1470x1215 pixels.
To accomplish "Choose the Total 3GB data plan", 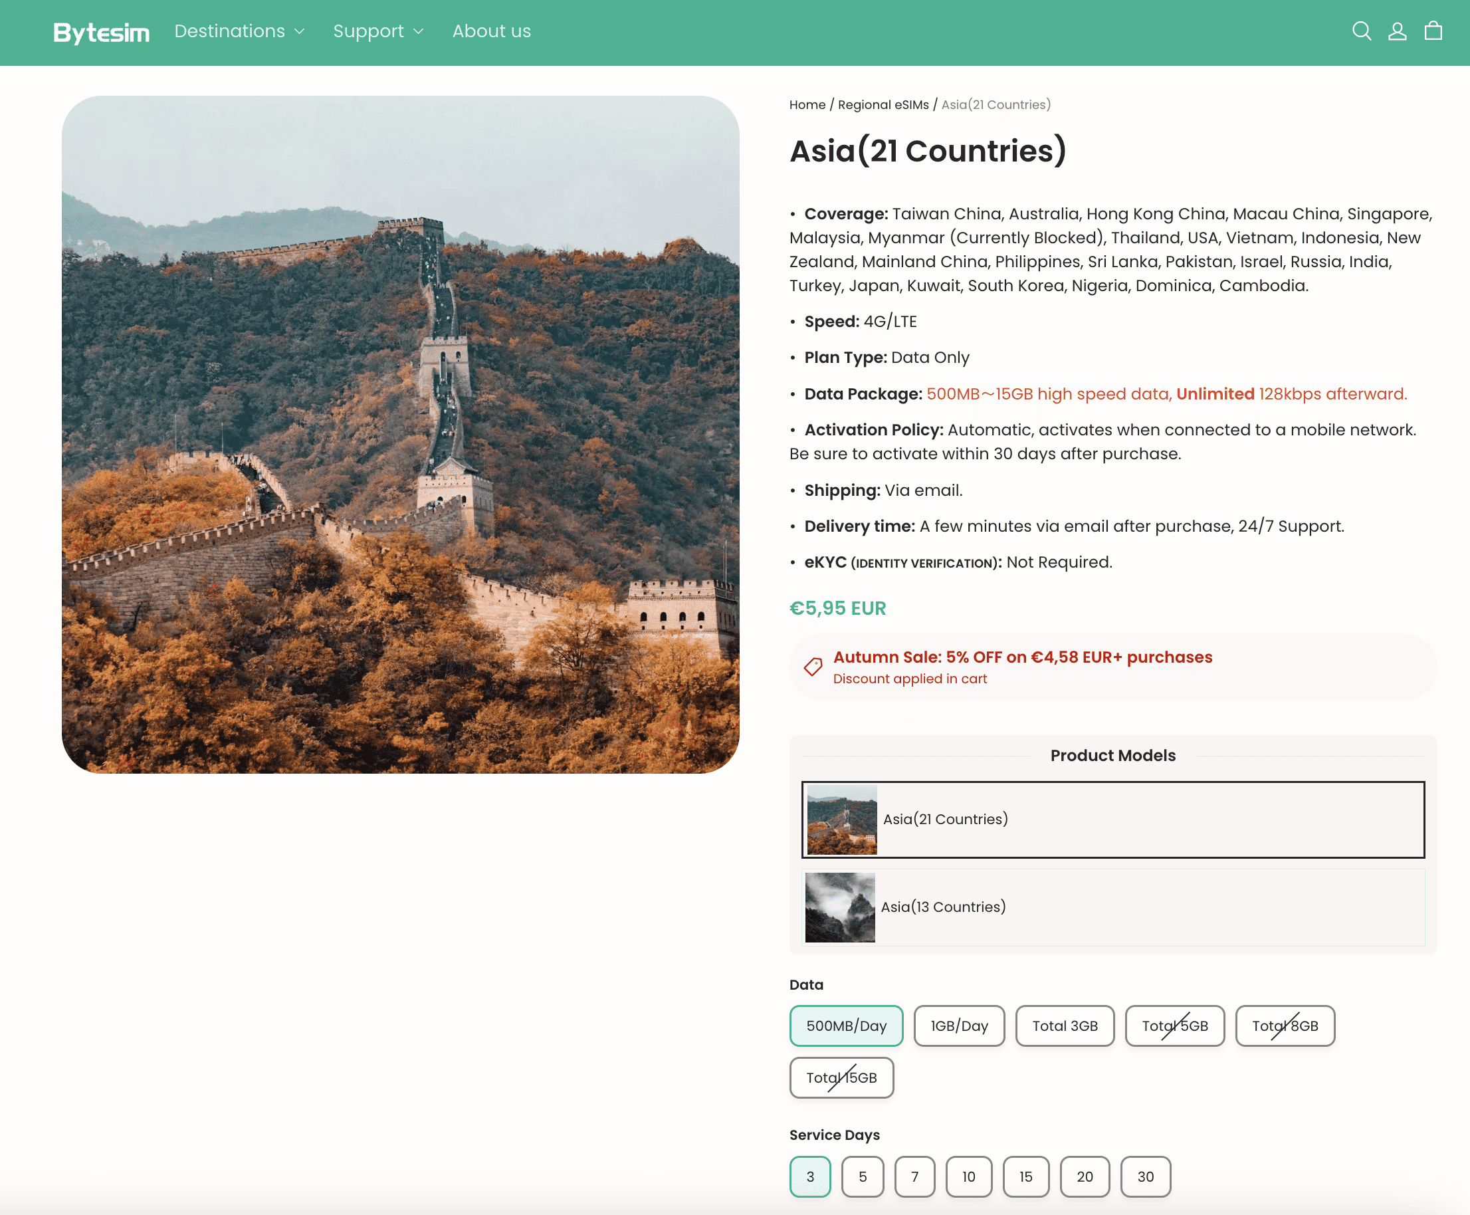I will coord(1064,1026).
